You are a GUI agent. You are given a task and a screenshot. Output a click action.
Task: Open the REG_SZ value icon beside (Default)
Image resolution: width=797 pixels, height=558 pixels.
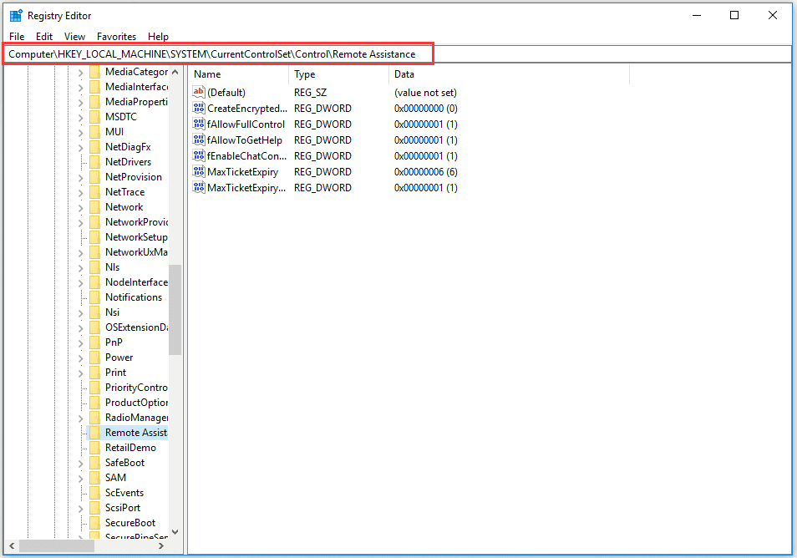click(199, 92)
